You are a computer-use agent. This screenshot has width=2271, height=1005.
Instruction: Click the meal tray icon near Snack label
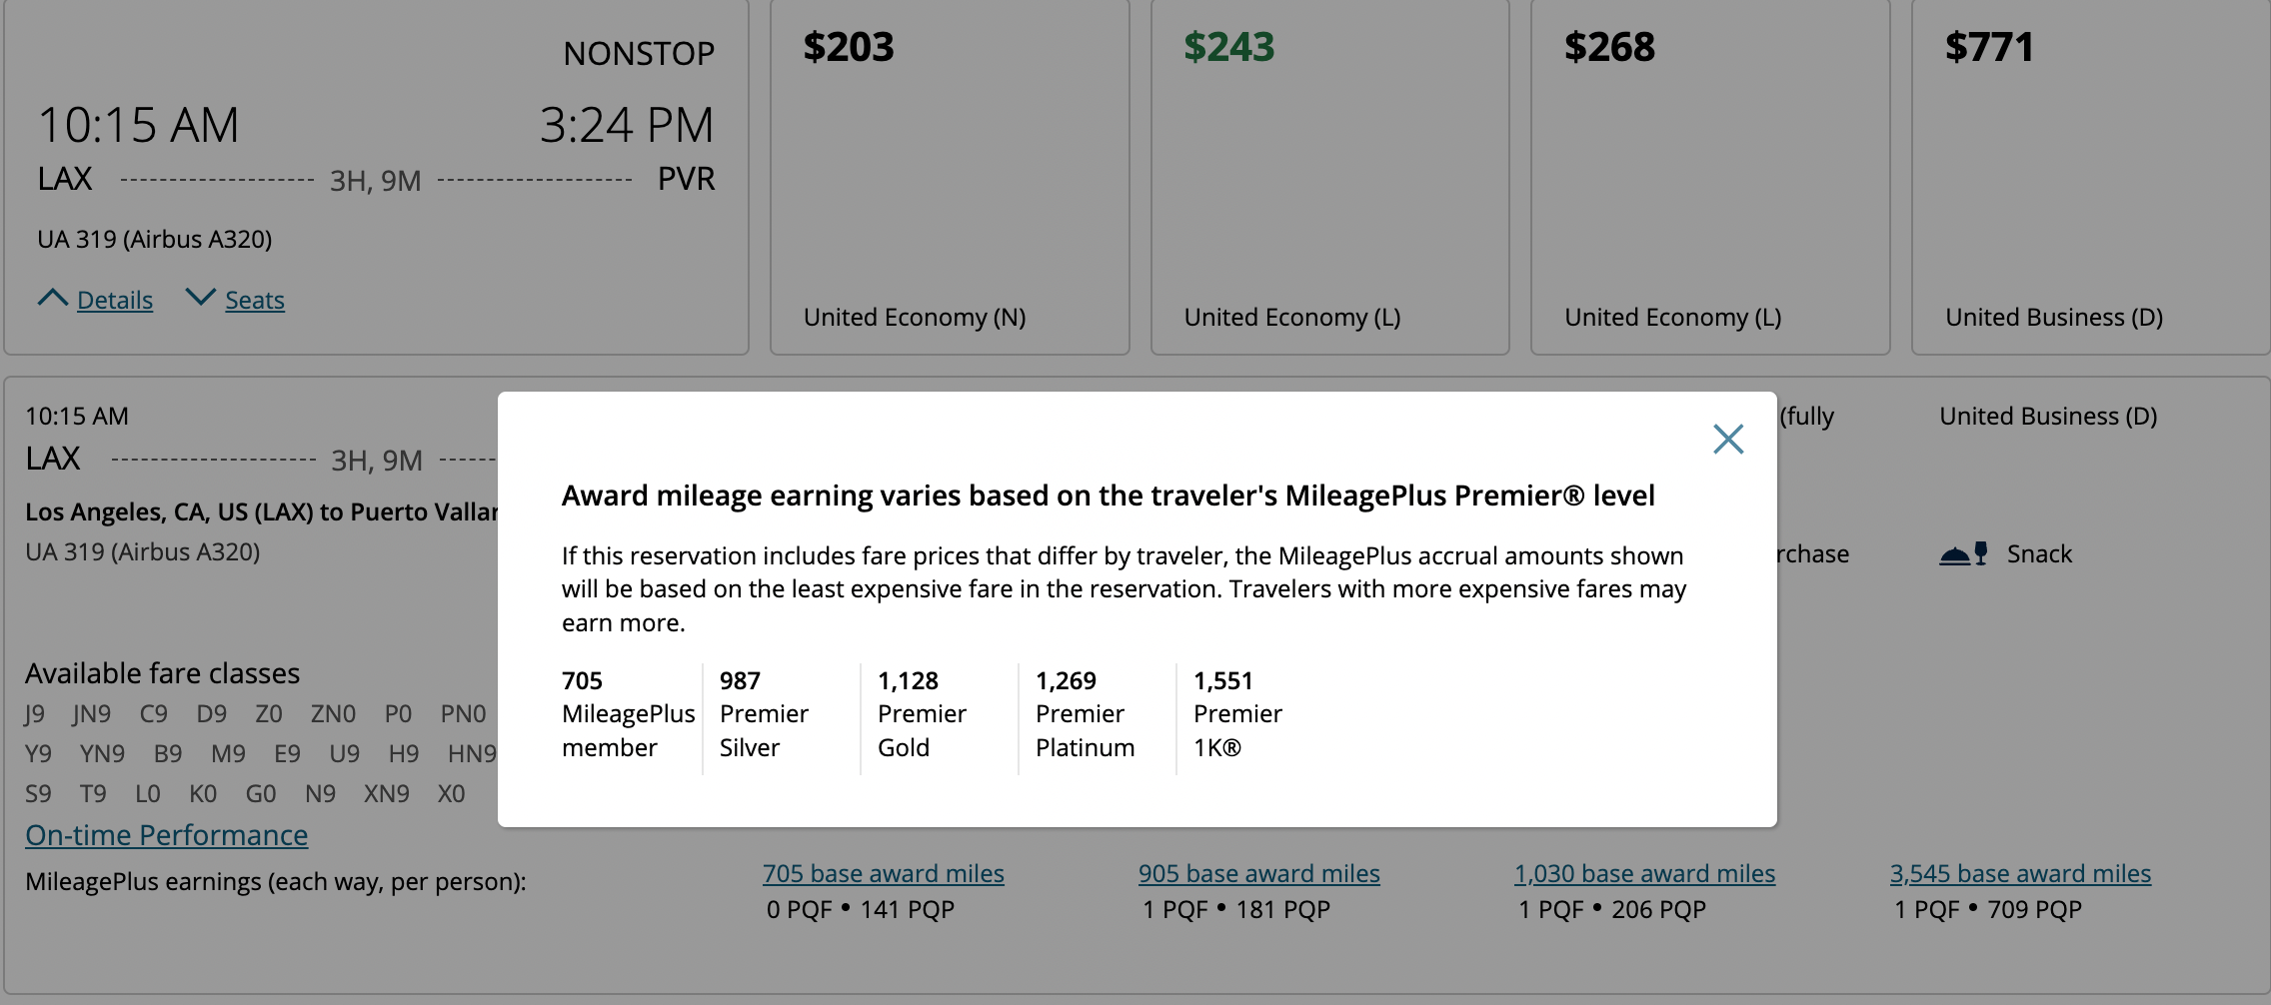(1964, 553)
